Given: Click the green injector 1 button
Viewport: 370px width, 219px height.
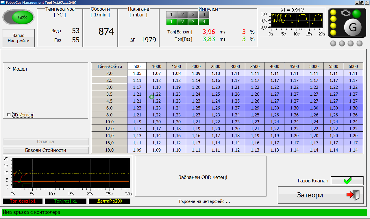Looking at the screenshot, I should click(x=171, y=22).
